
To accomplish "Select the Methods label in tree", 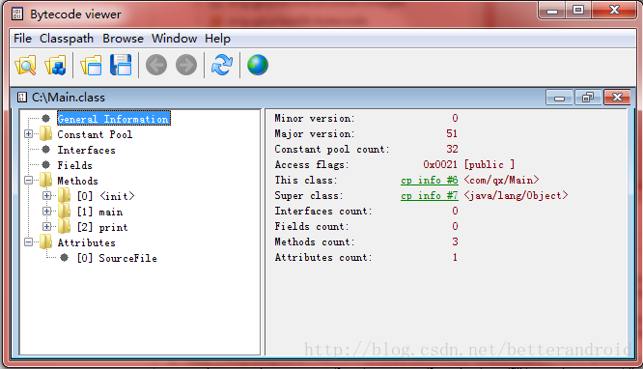I will coord(77,181).
